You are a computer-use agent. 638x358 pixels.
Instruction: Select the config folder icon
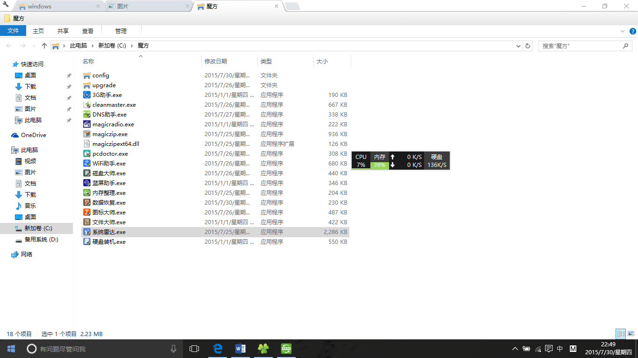coord(86,76)
